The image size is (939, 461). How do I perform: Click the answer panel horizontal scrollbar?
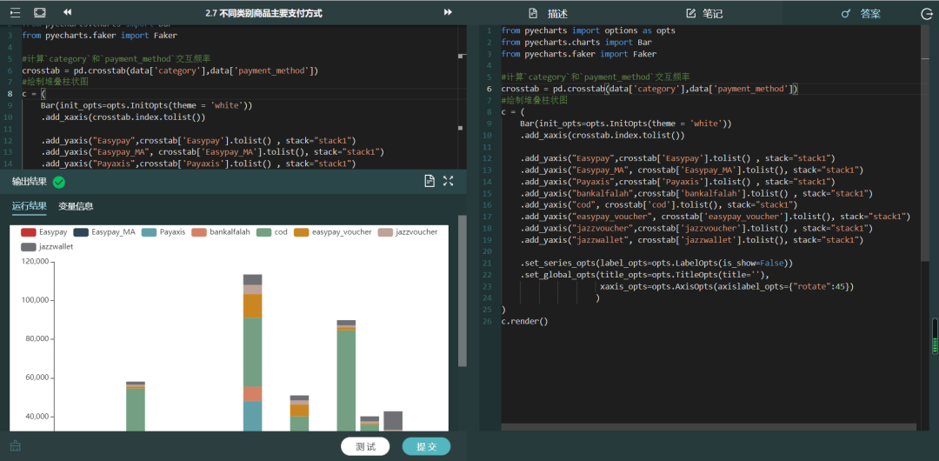[709, 427]
